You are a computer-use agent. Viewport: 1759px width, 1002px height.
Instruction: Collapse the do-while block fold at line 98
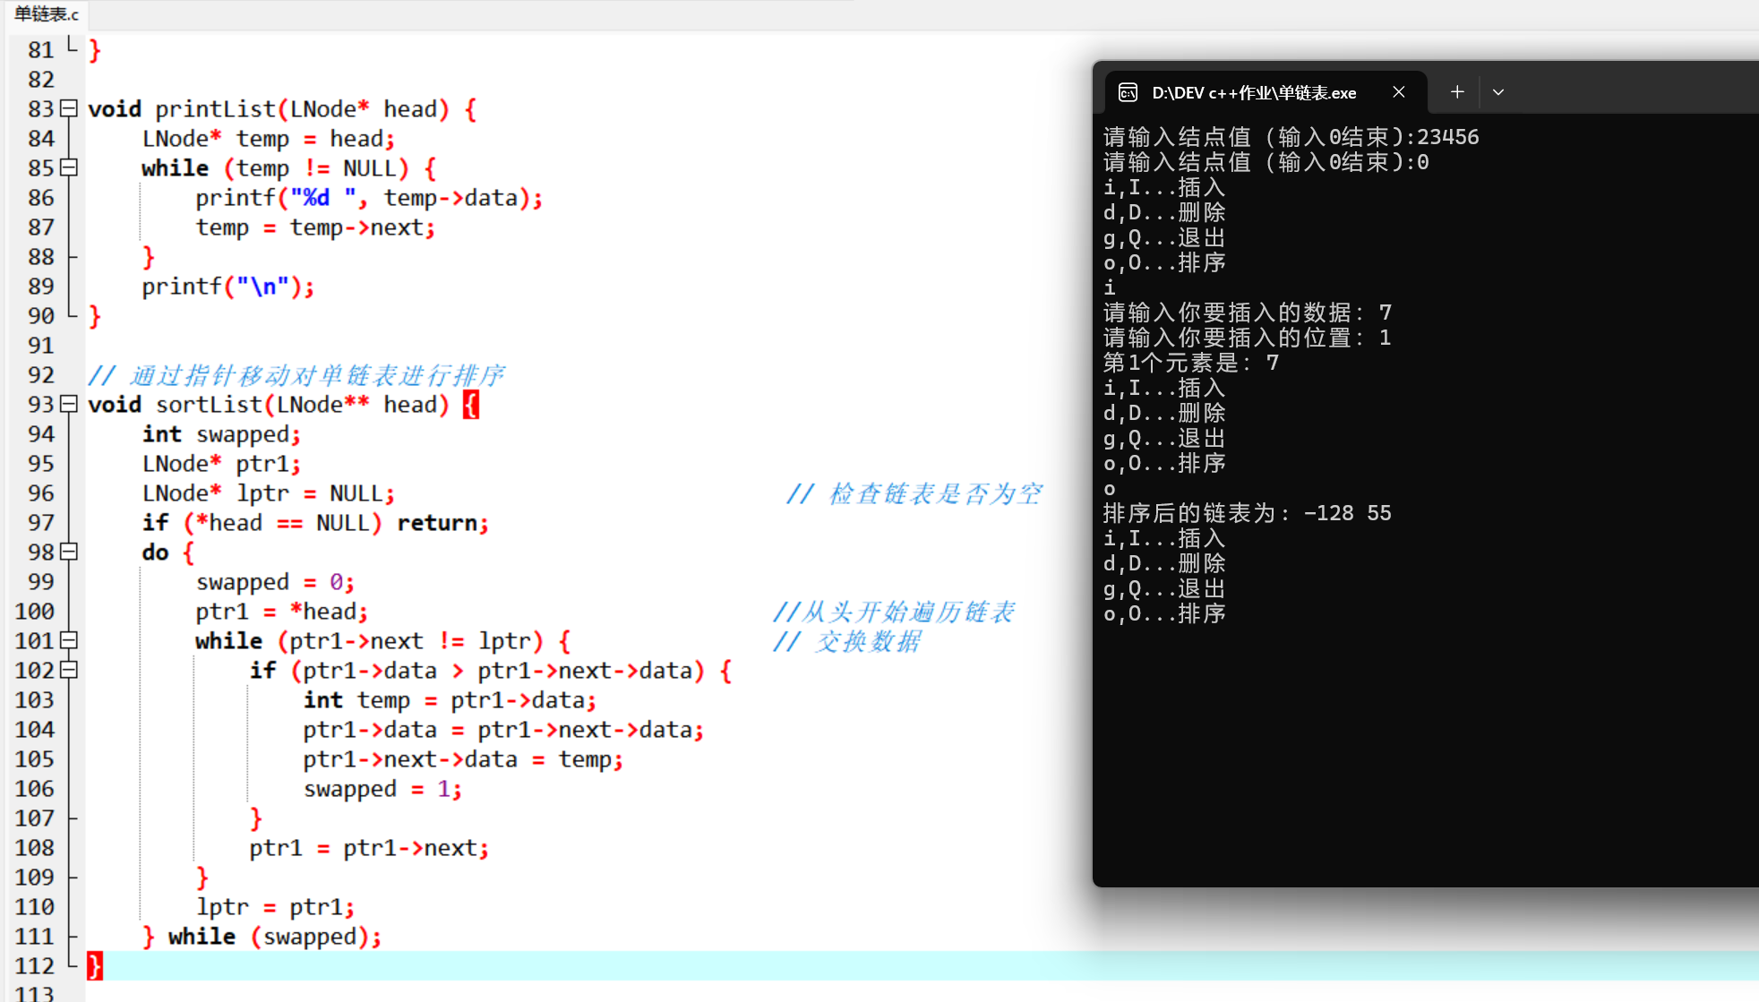(69, 552)
